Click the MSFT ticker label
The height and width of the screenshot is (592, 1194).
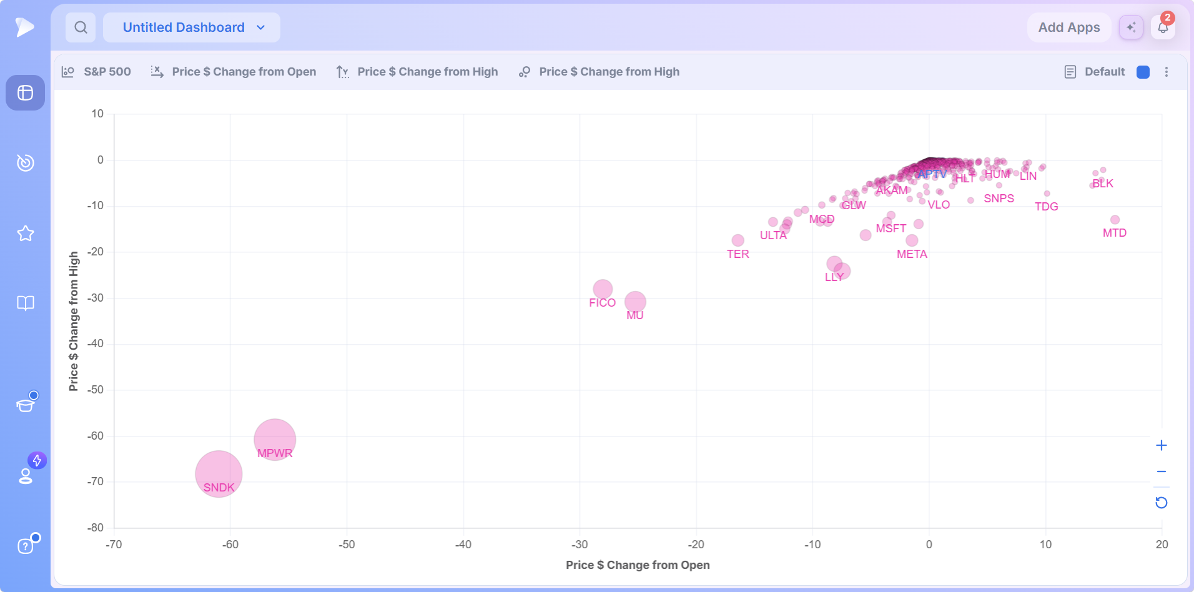pyautogui.click(x=891, y=229)
